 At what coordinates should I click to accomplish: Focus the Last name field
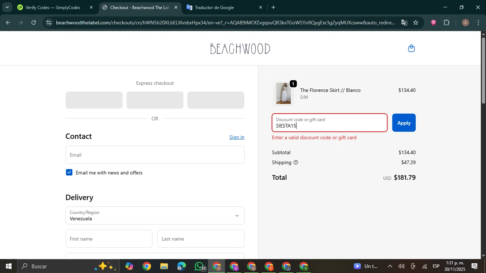(201, 239)
